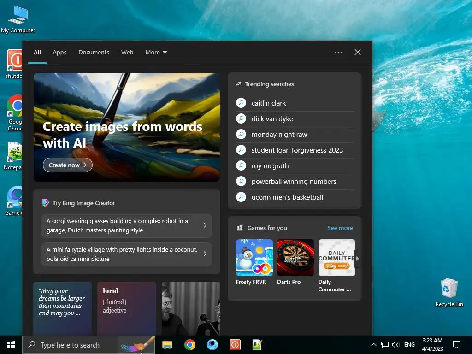
Task: Open File Explorer from the taskbar
Action: 167,345
